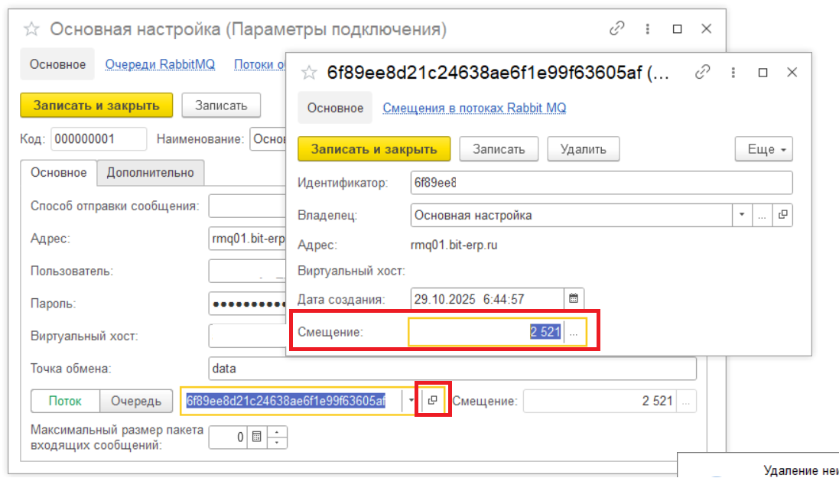Open the Очереди RabbitMQ section
Screen dimensions: 839x478
(x=160, y=64)
